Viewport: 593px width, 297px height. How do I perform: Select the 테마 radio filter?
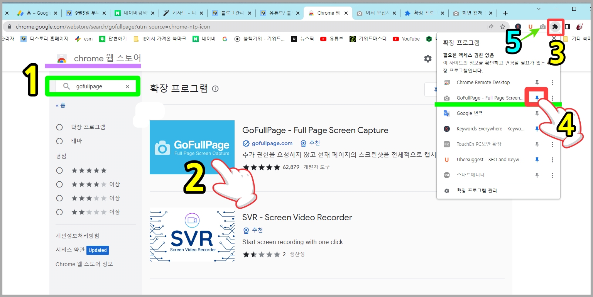pos(59,141)
